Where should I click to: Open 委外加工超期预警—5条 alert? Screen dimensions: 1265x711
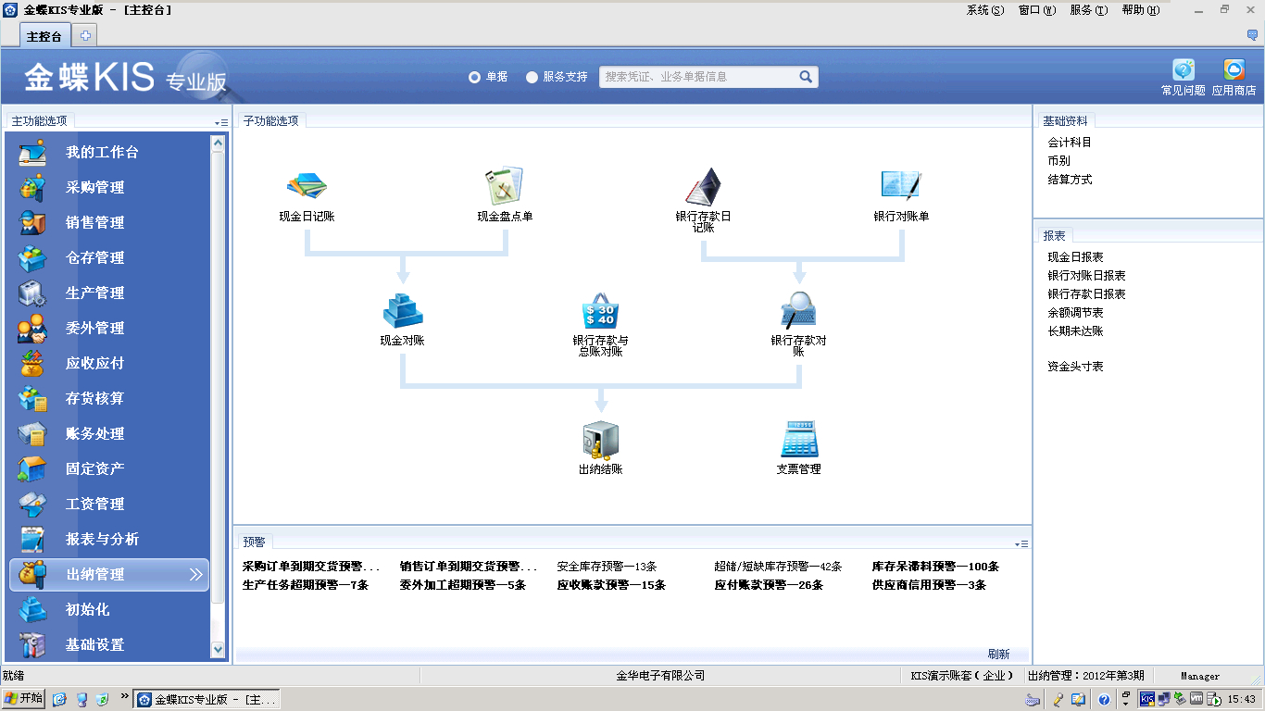click(x=463, y=585)
